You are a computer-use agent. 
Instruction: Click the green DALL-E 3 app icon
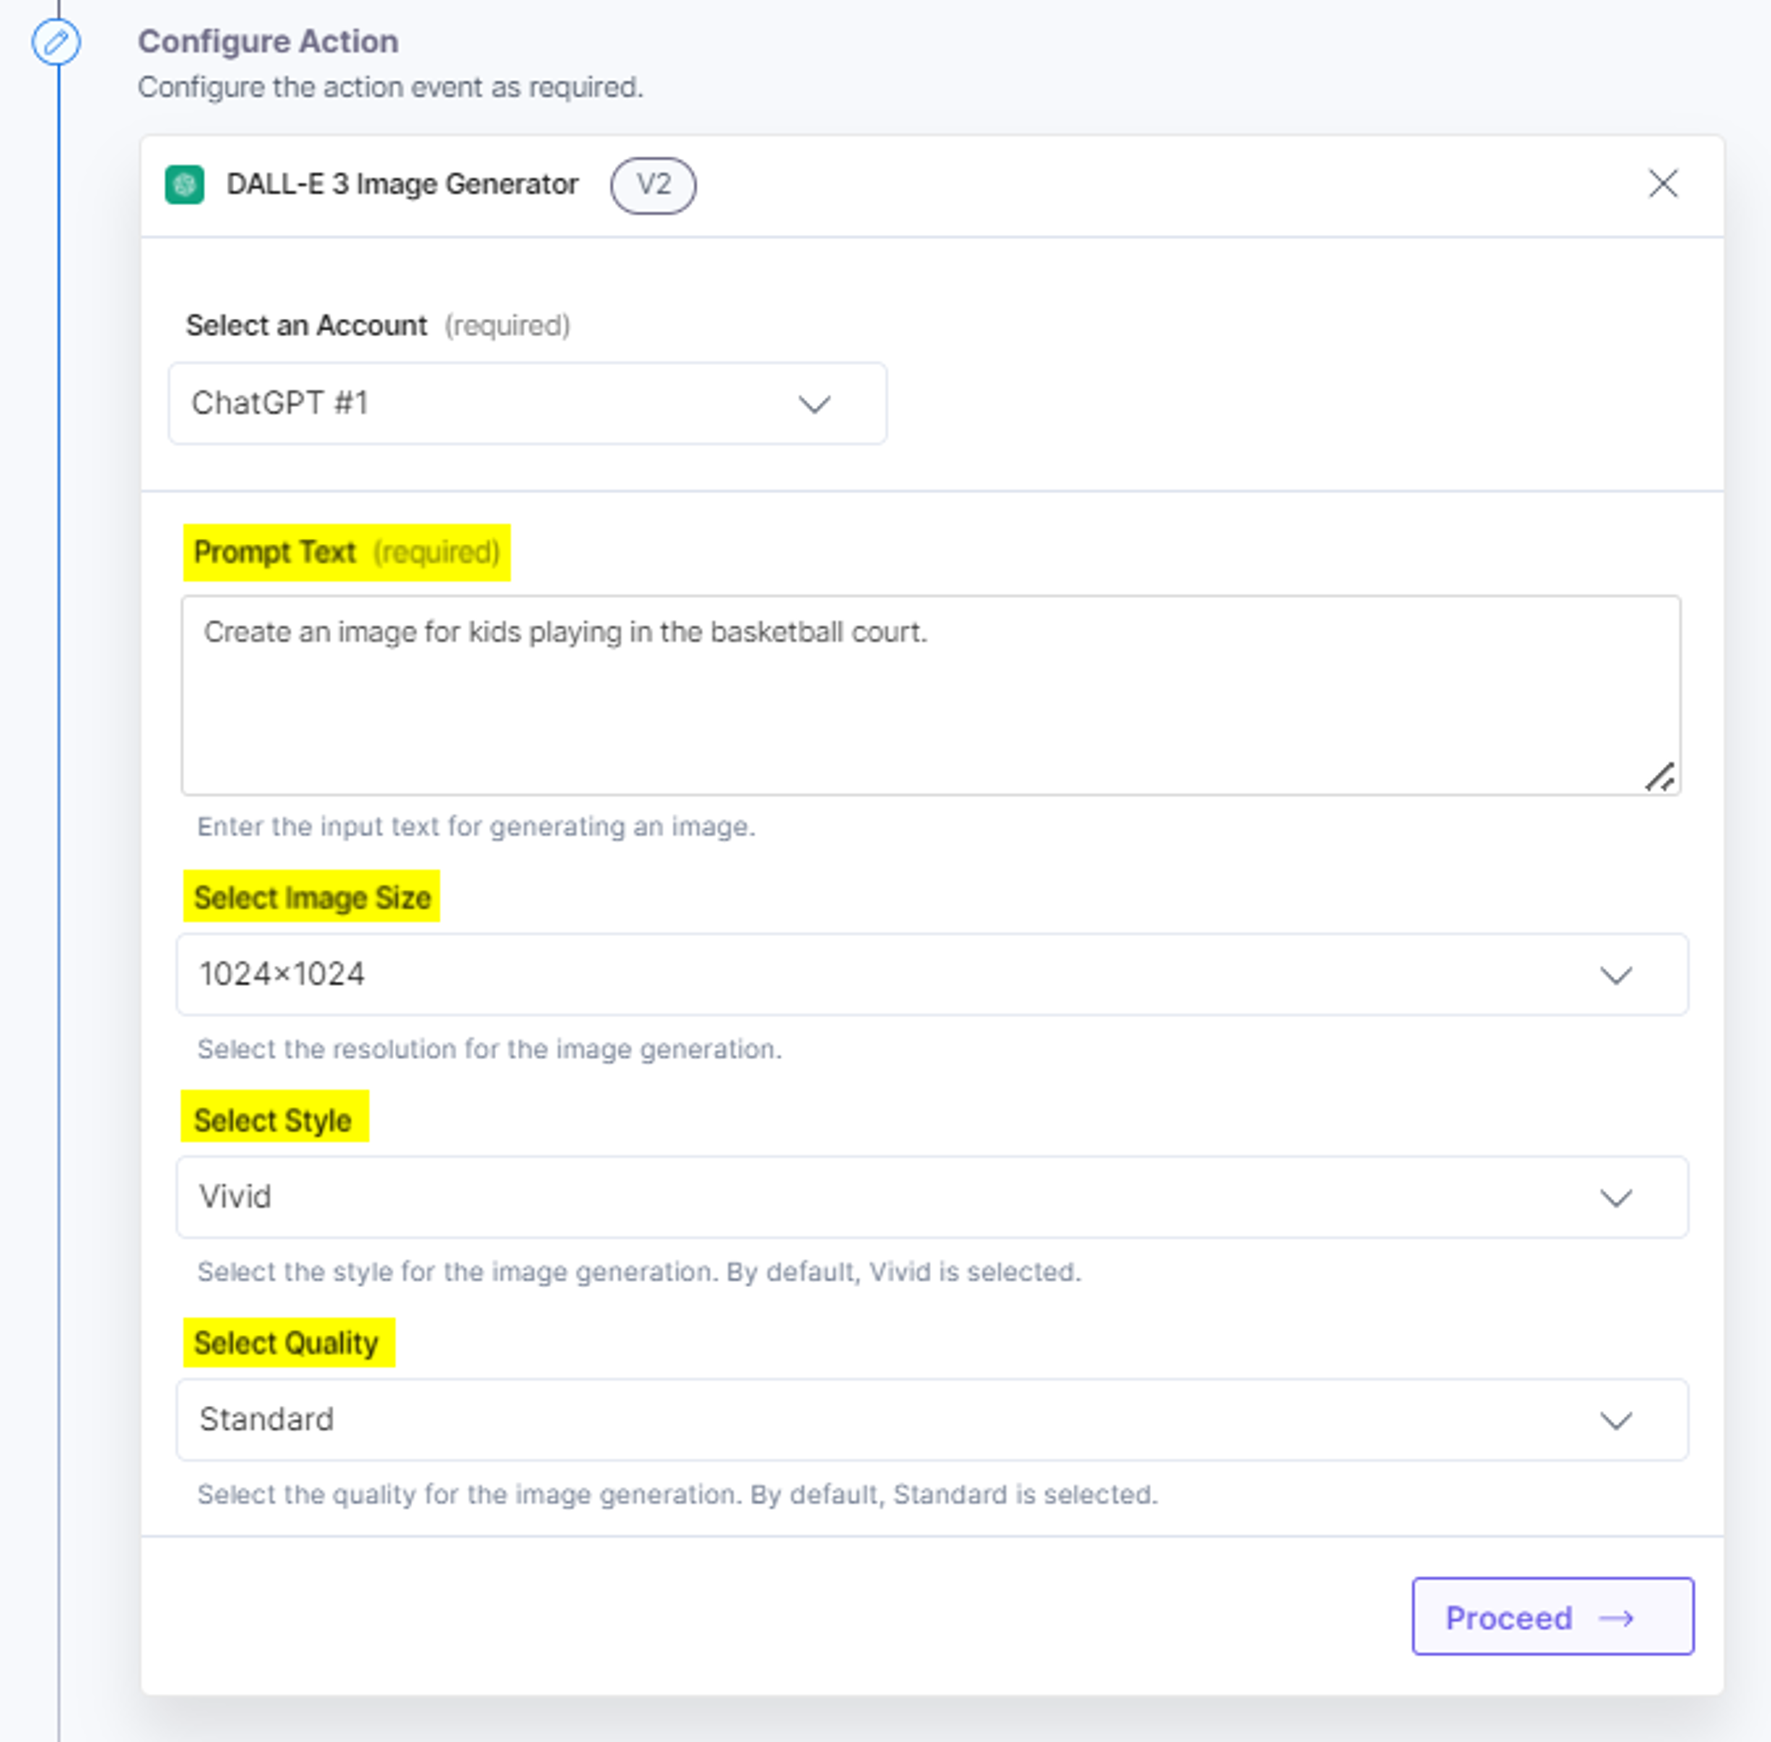click(185, 185)
